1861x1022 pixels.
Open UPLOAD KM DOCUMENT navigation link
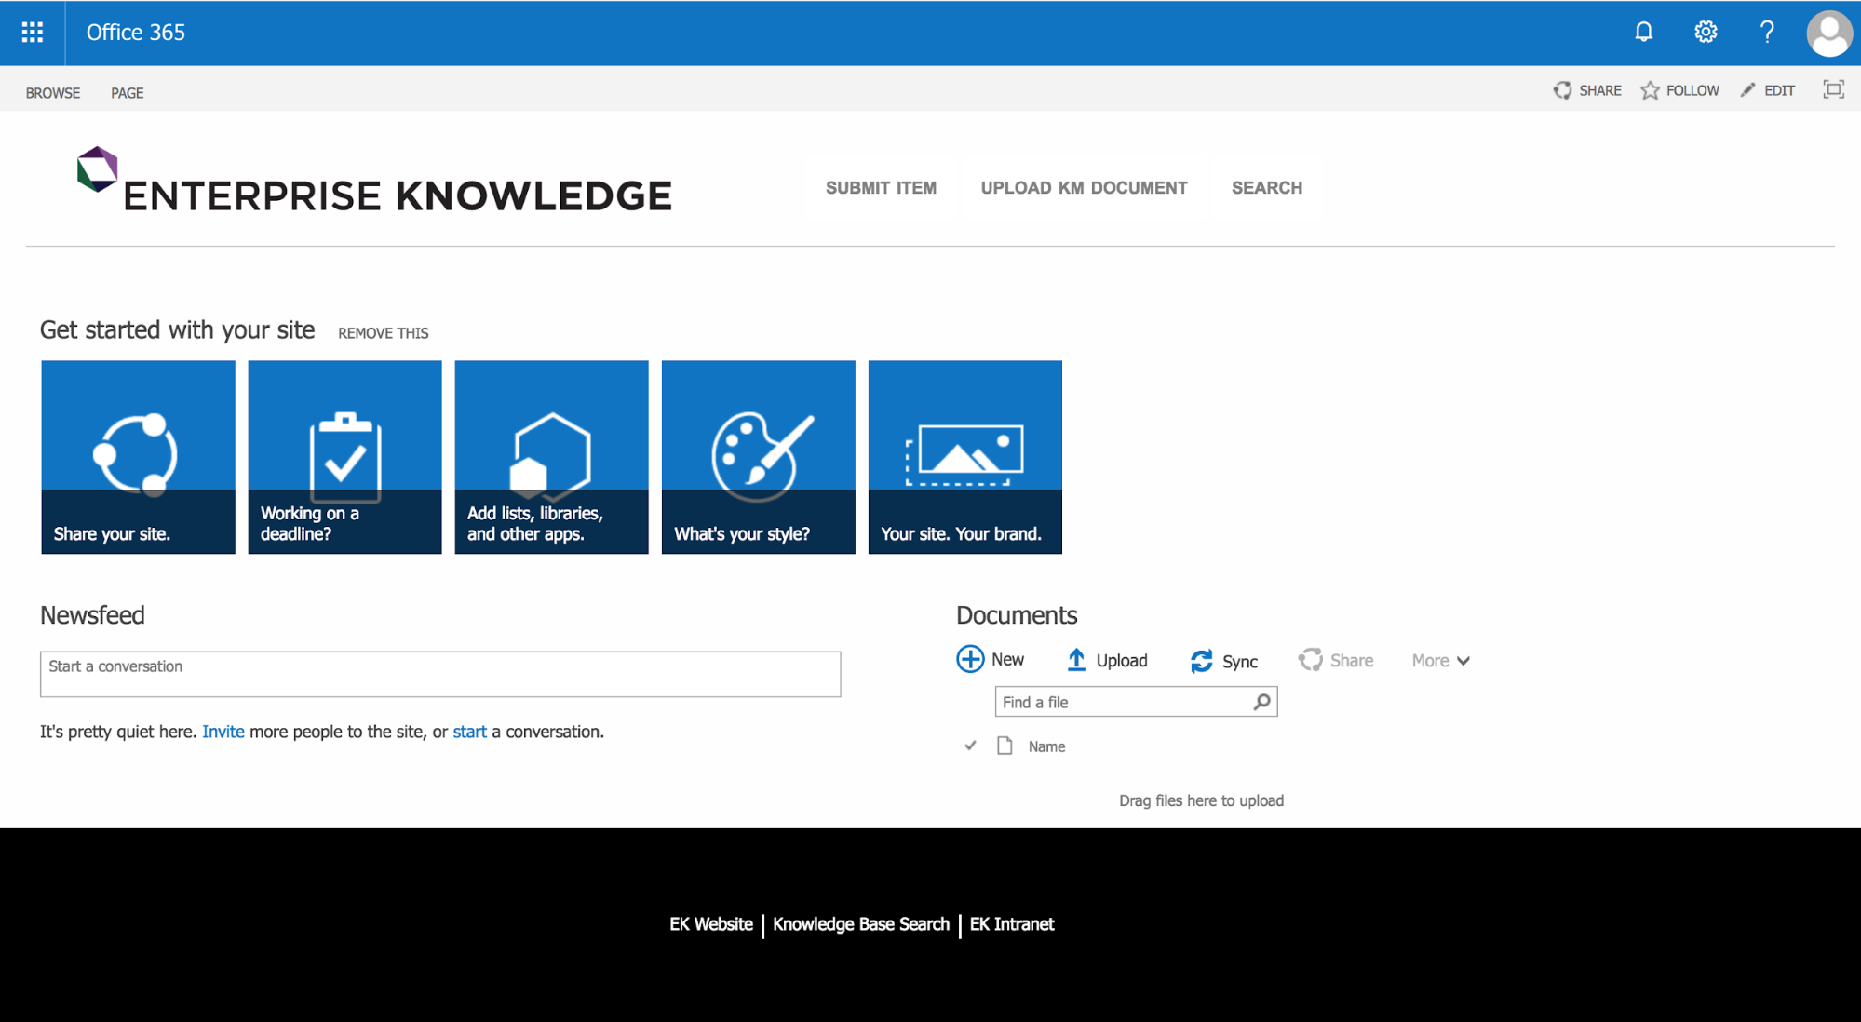tap(1084, 188)
